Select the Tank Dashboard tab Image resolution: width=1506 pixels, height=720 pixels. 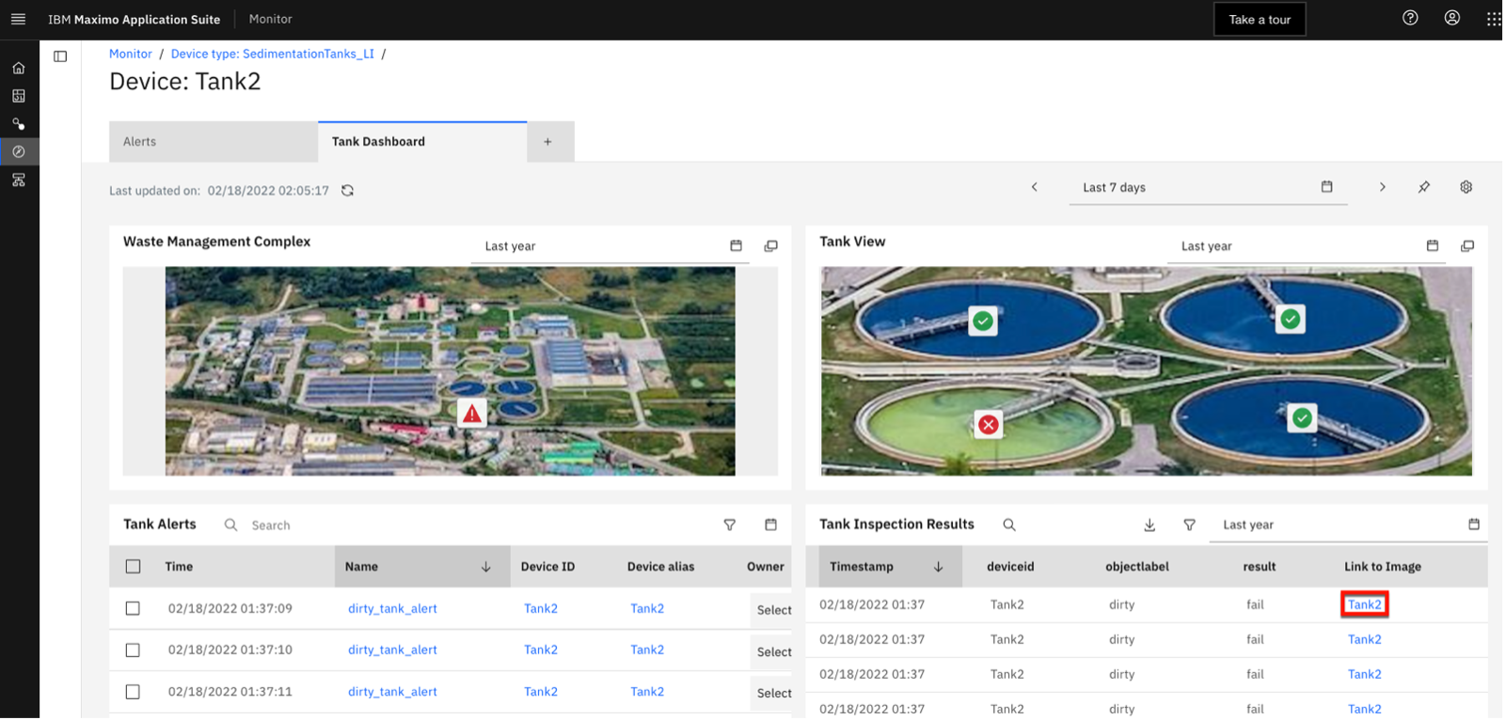(422, 142)
